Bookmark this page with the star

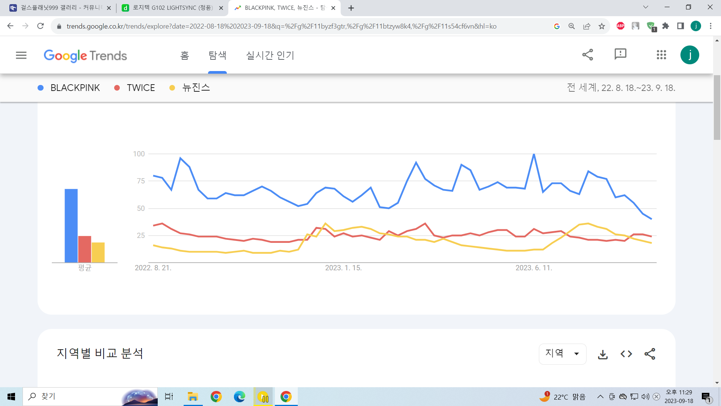point(602,26)
